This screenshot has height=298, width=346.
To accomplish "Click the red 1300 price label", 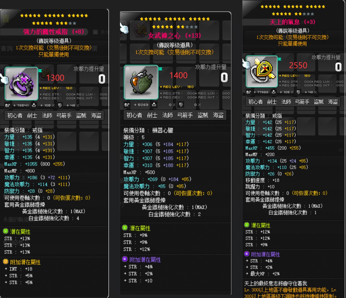I will tap(55, 78).
